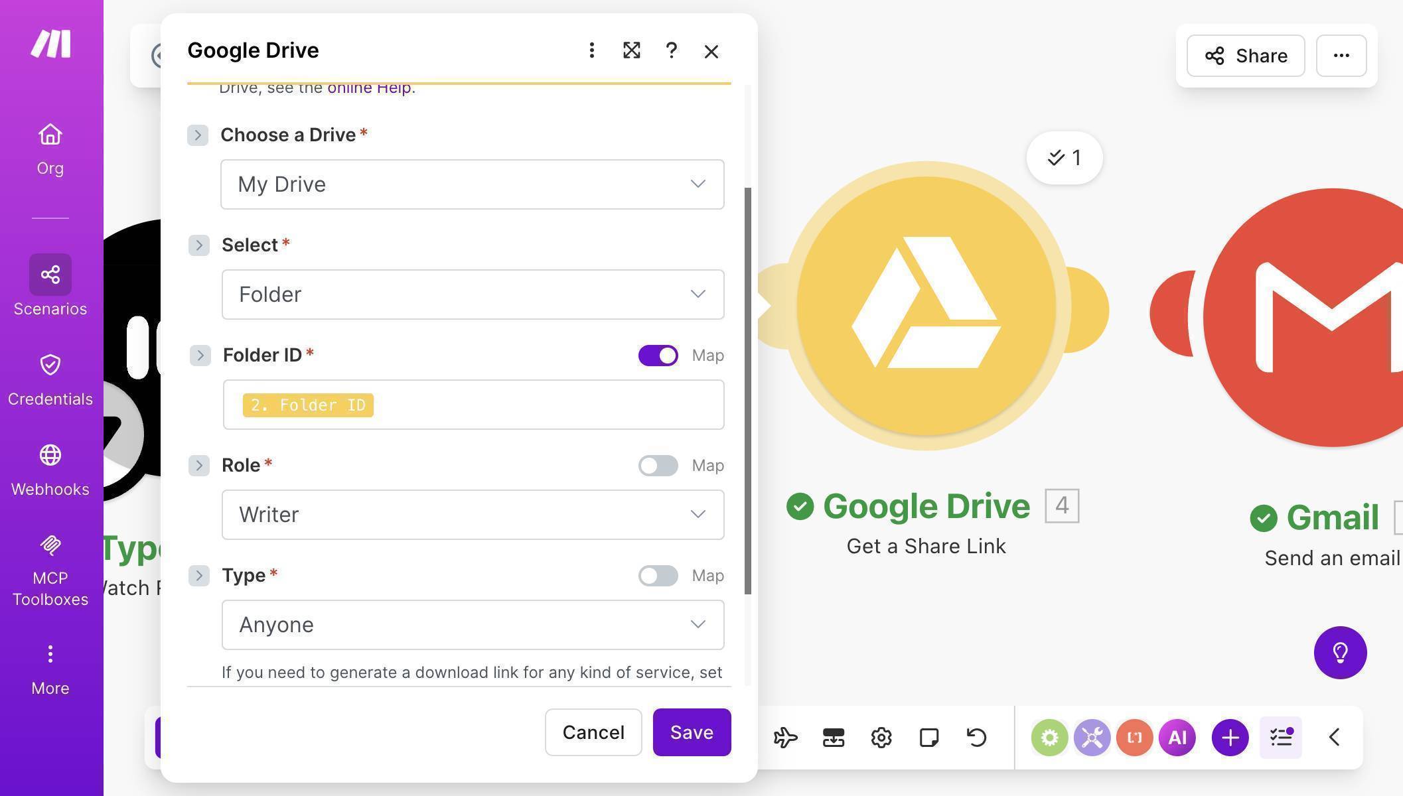Enable mapping for the Type field
The width and height of the screenshot is (1403, 796).
click(x=658, y=575)
